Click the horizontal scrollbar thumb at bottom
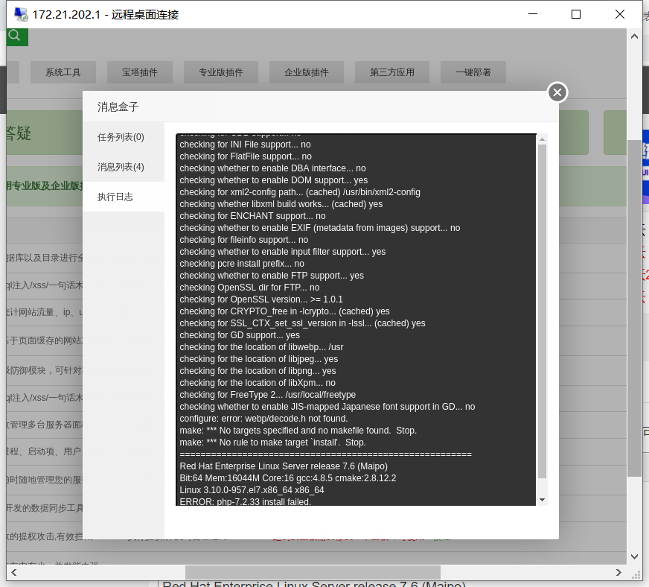 [313, 573]
